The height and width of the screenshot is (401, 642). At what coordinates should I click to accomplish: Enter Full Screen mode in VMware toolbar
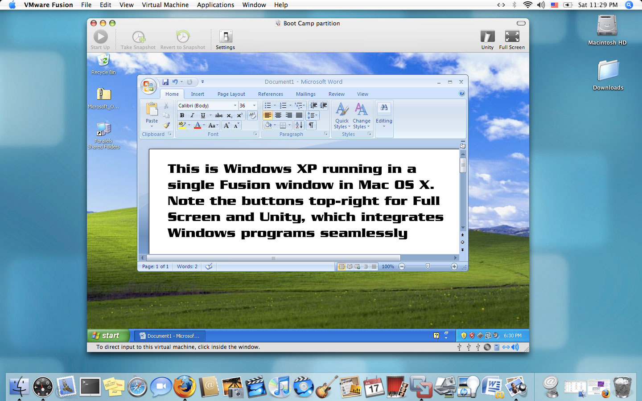click(512, 40)
